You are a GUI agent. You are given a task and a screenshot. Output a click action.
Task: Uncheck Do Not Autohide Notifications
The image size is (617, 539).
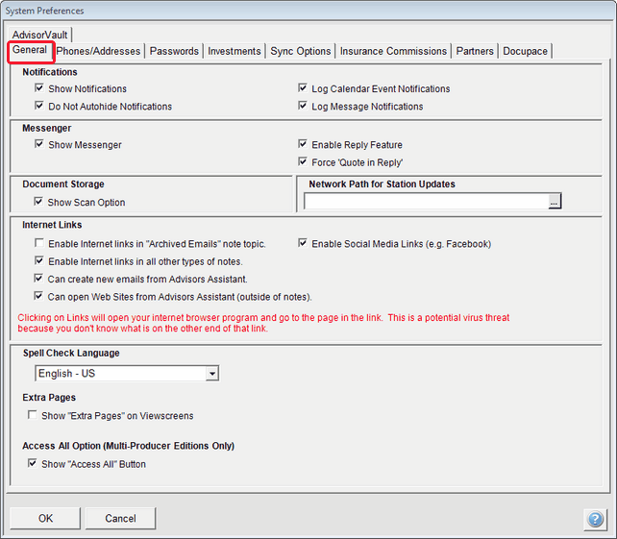point(39,107)
